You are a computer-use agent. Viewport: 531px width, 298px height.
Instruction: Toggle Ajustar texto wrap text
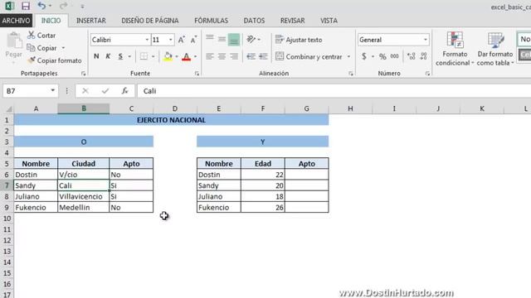tap(299, 40)
